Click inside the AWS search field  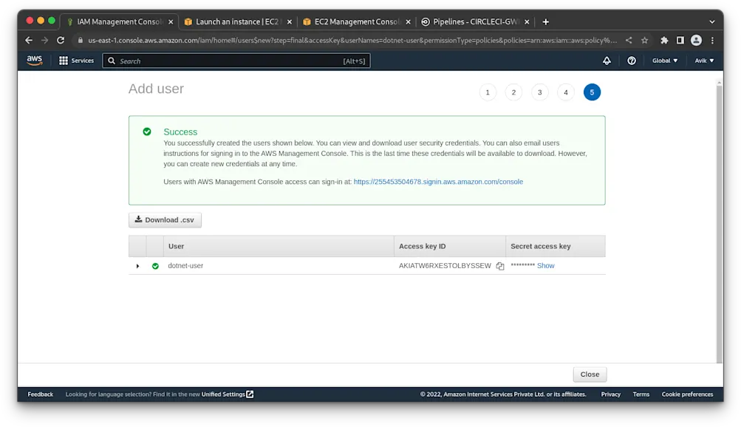coord(222,61)
